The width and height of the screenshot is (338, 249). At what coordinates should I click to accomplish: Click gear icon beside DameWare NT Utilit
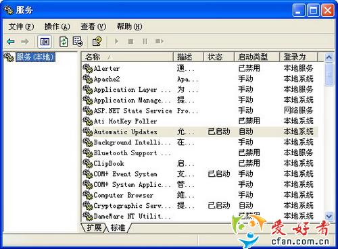88,217
